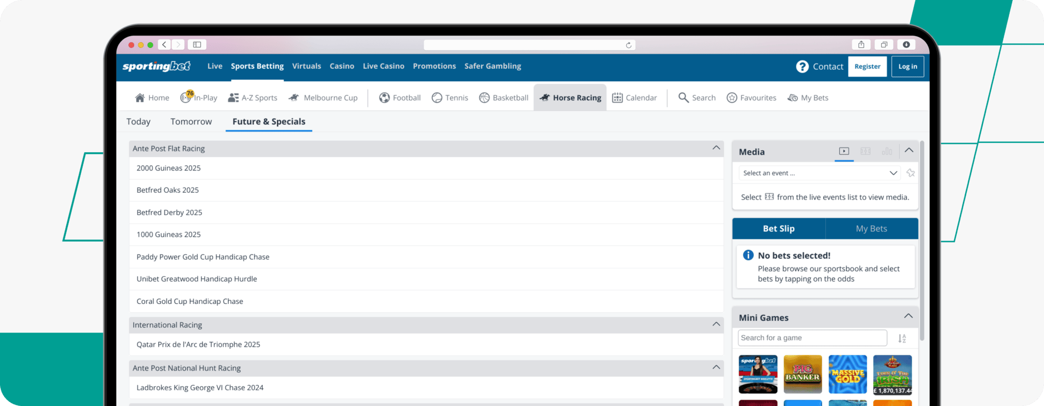Screen dimensions: 1044x406
Task: Select the Media statistics bar-chart icon
Action: (887, 151)
